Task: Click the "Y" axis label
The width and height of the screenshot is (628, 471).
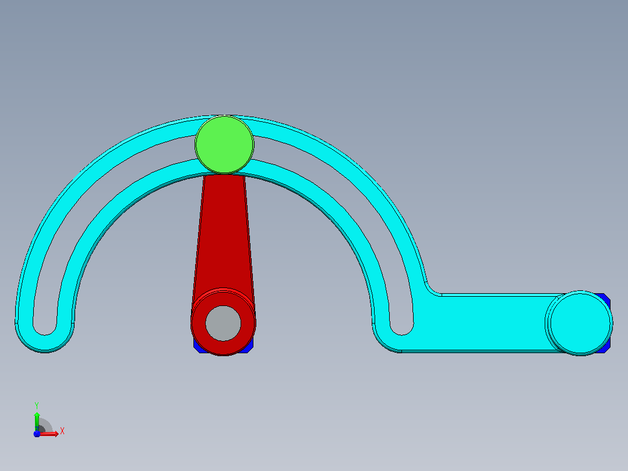Action: tap(37, 406)
